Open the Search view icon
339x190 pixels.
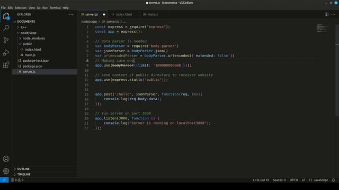(x=6, y=28)
